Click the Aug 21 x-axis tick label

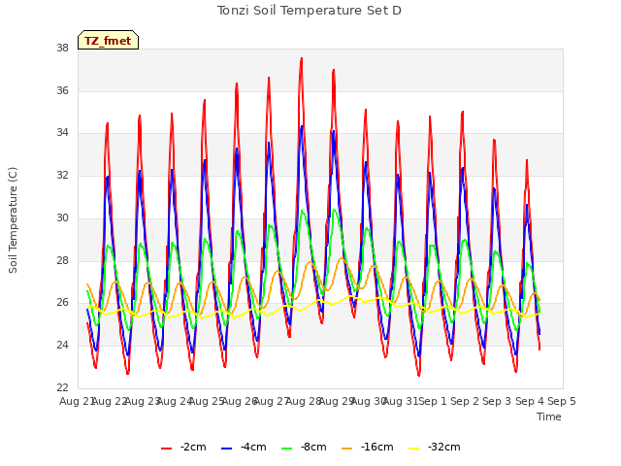[x=76, y=401]
